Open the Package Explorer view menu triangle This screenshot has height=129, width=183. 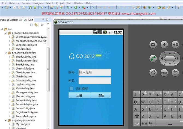(48, 24)
